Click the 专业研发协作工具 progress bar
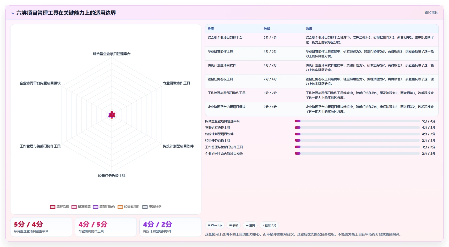The height and width of the screenshot is (247, 449). click(357, 128)
